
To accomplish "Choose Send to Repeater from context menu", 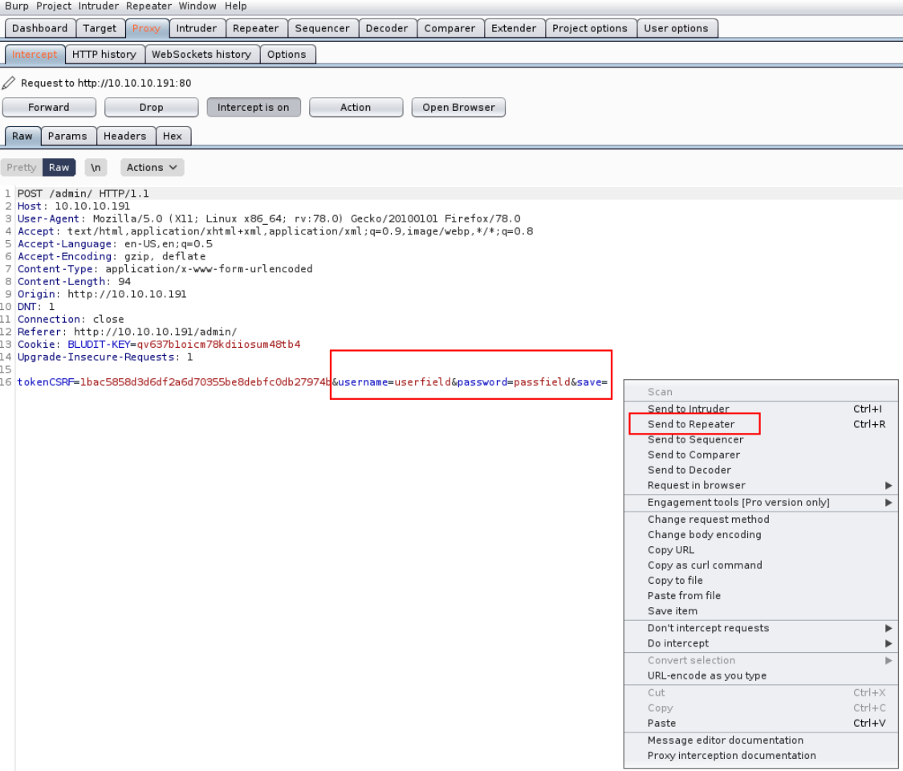I will point(762,424).
